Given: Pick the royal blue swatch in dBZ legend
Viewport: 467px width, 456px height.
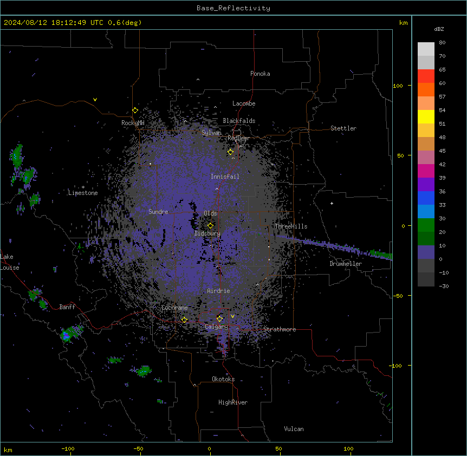Looking at the screenshot, I should click(426, 198).
